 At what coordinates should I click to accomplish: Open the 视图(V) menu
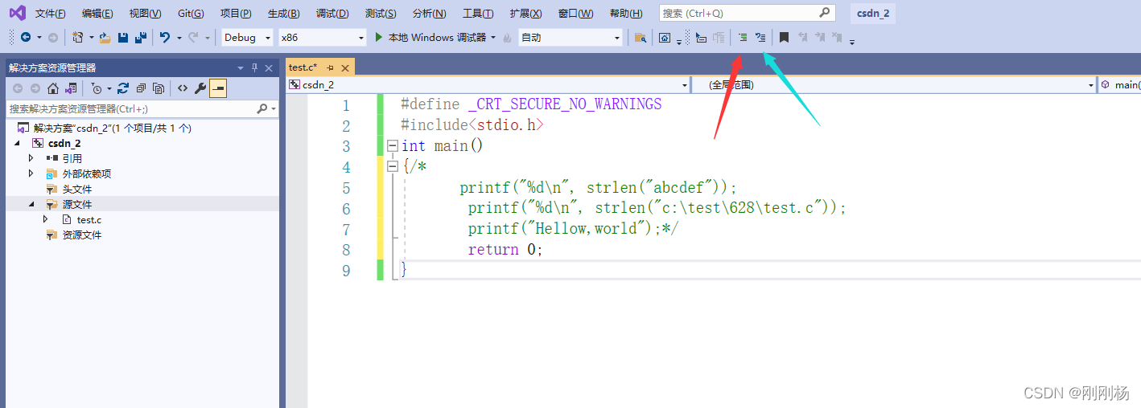(x=145, y=14)
